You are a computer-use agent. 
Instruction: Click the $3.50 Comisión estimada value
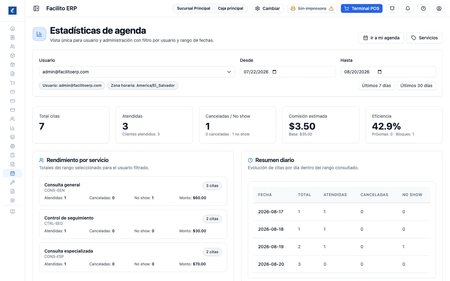(x=302, y=126)
